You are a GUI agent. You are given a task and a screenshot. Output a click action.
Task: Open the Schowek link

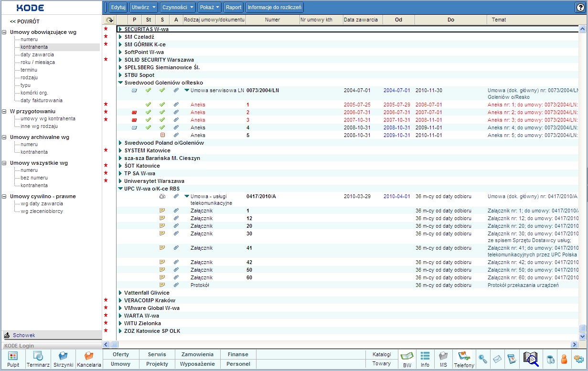pyautogui.click(x=24, y=335)
